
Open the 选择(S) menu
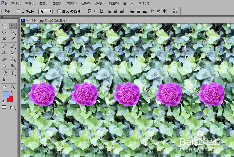pos(86,3)
